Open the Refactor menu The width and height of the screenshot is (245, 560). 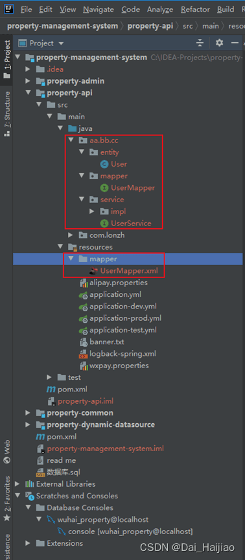click(195, 10)
